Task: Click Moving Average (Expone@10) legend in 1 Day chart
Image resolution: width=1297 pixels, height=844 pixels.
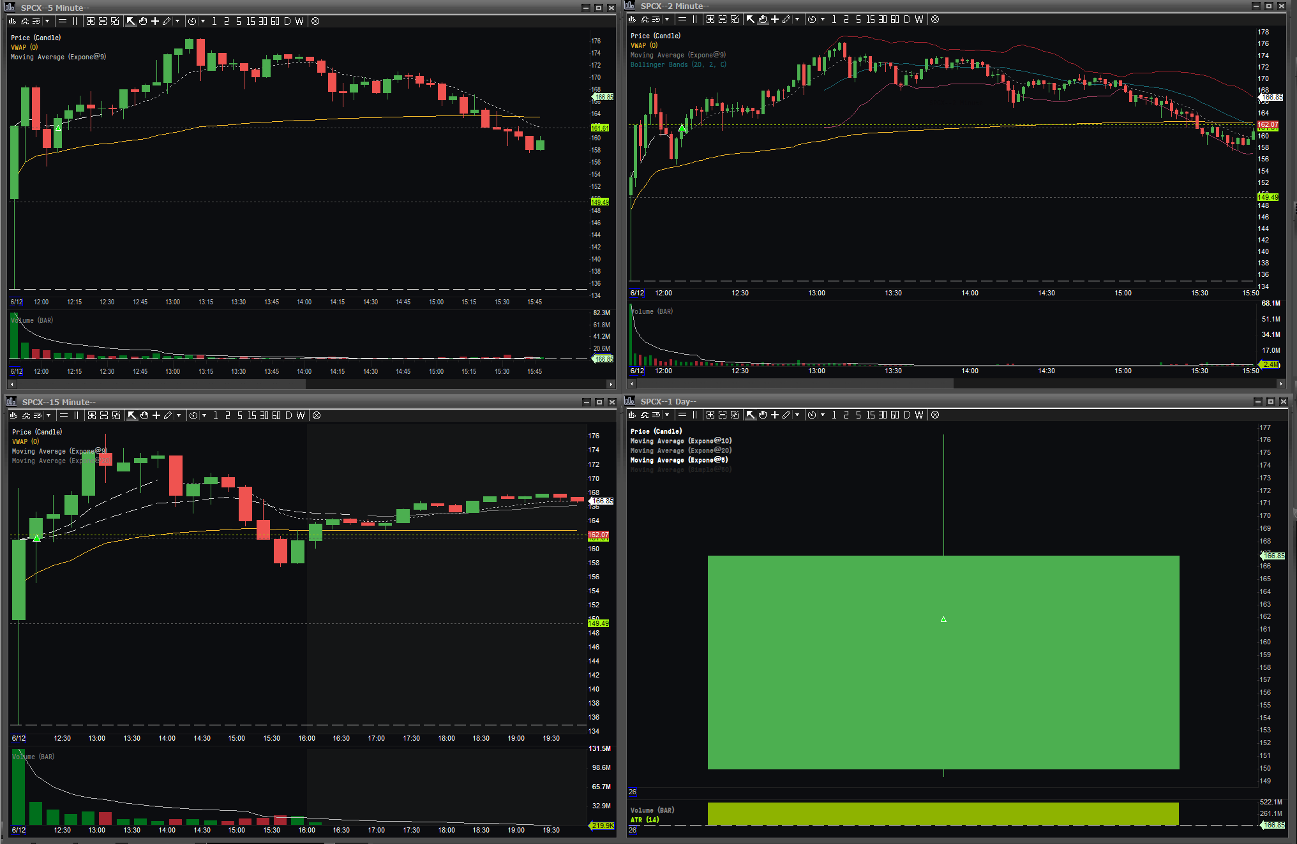Action: click(x=681, y=441)
